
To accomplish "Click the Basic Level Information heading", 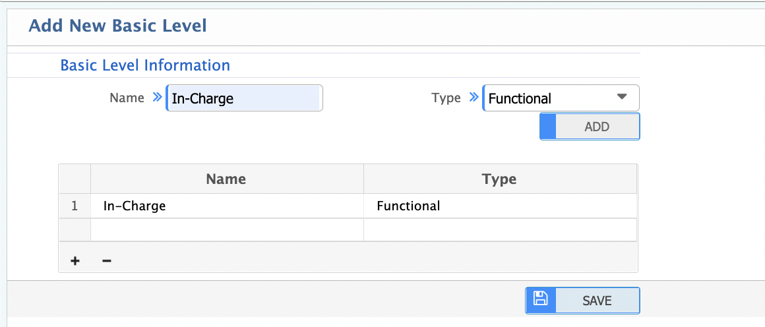I will click(x=145, y=65).
